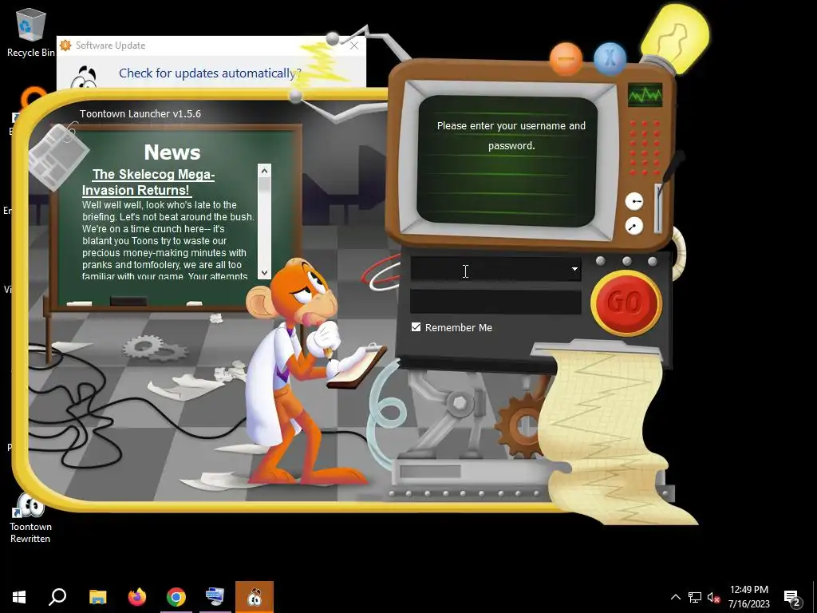Viewport: 817px width, 613px height.
Task: Click the news scrollbar thumb
Action: 264,184
